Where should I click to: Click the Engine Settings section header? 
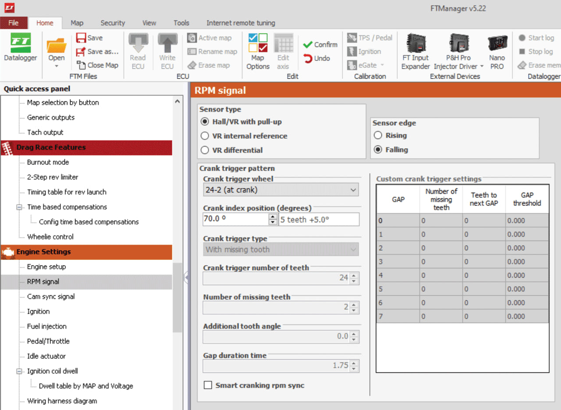[x=86, y=252]
